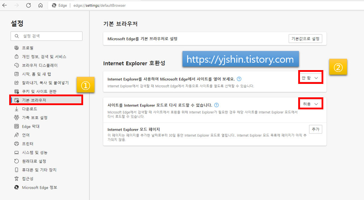
Task: Click the 추가 button
Action: pos(316,129)
